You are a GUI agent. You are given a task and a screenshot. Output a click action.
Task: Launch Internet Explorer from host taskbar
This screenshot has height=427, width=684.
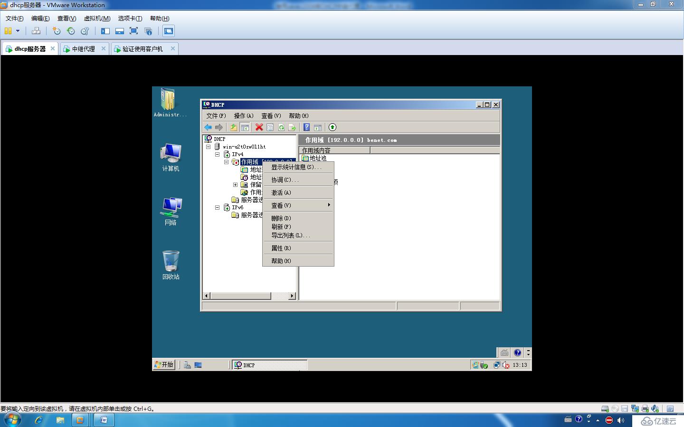coord(39,420)
